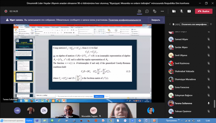This screenshot has height=123, width=216.
Task: Click the recording indicator icon
Action: point(6,11)
